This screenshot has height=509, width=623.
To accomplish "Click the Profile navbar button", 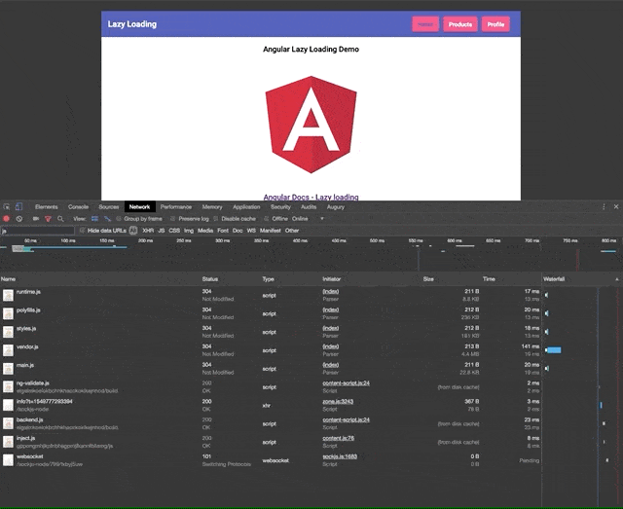I will tap(496, 24).
